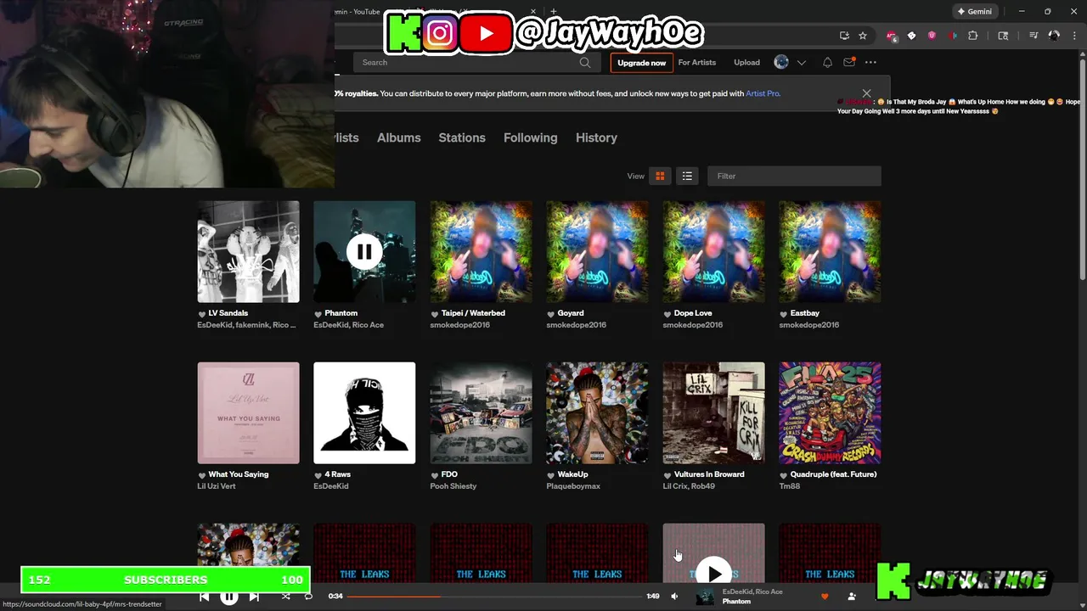Open the user profile avatar
This screenshot has width=1087, height=611.
point(781,62)
